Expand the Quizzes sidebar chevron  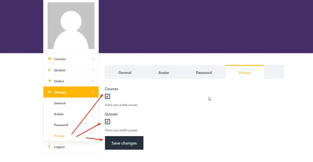click(93, 70)
